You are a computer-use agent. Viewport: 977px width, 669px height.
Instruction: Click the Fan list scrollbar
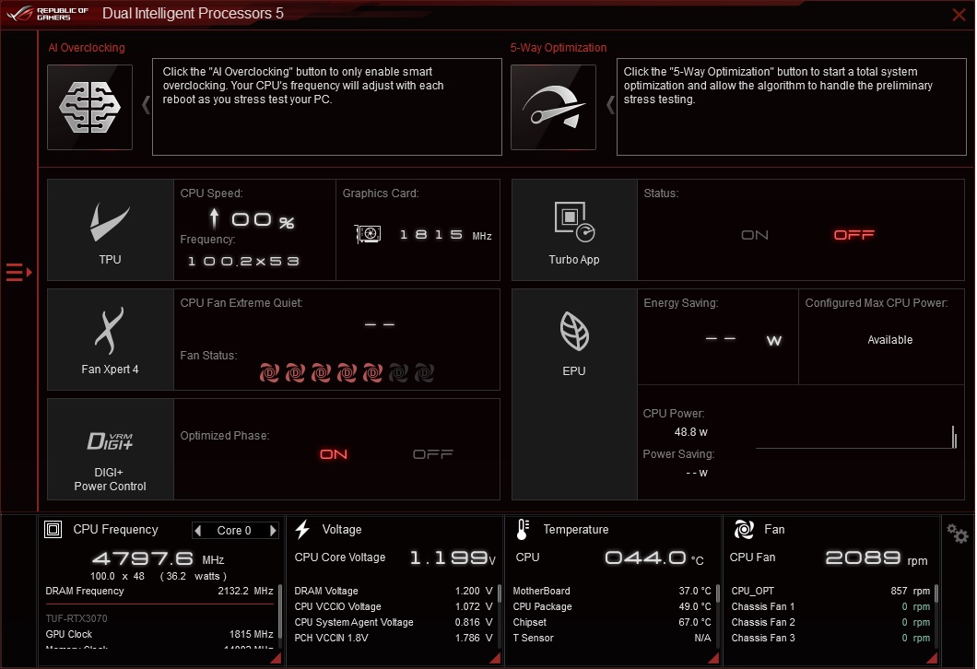coord(936,593)
